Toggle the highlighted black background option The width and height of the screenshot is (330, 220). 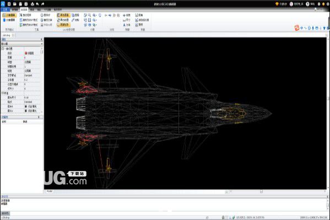(x=63, y=15)
